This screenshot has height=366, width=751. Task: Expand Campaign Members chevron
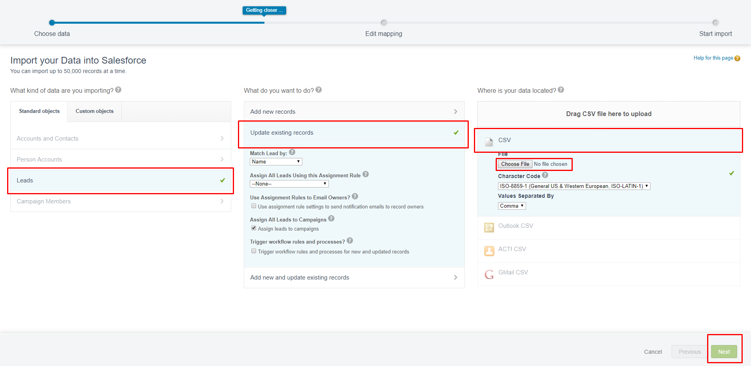(222, 201)
